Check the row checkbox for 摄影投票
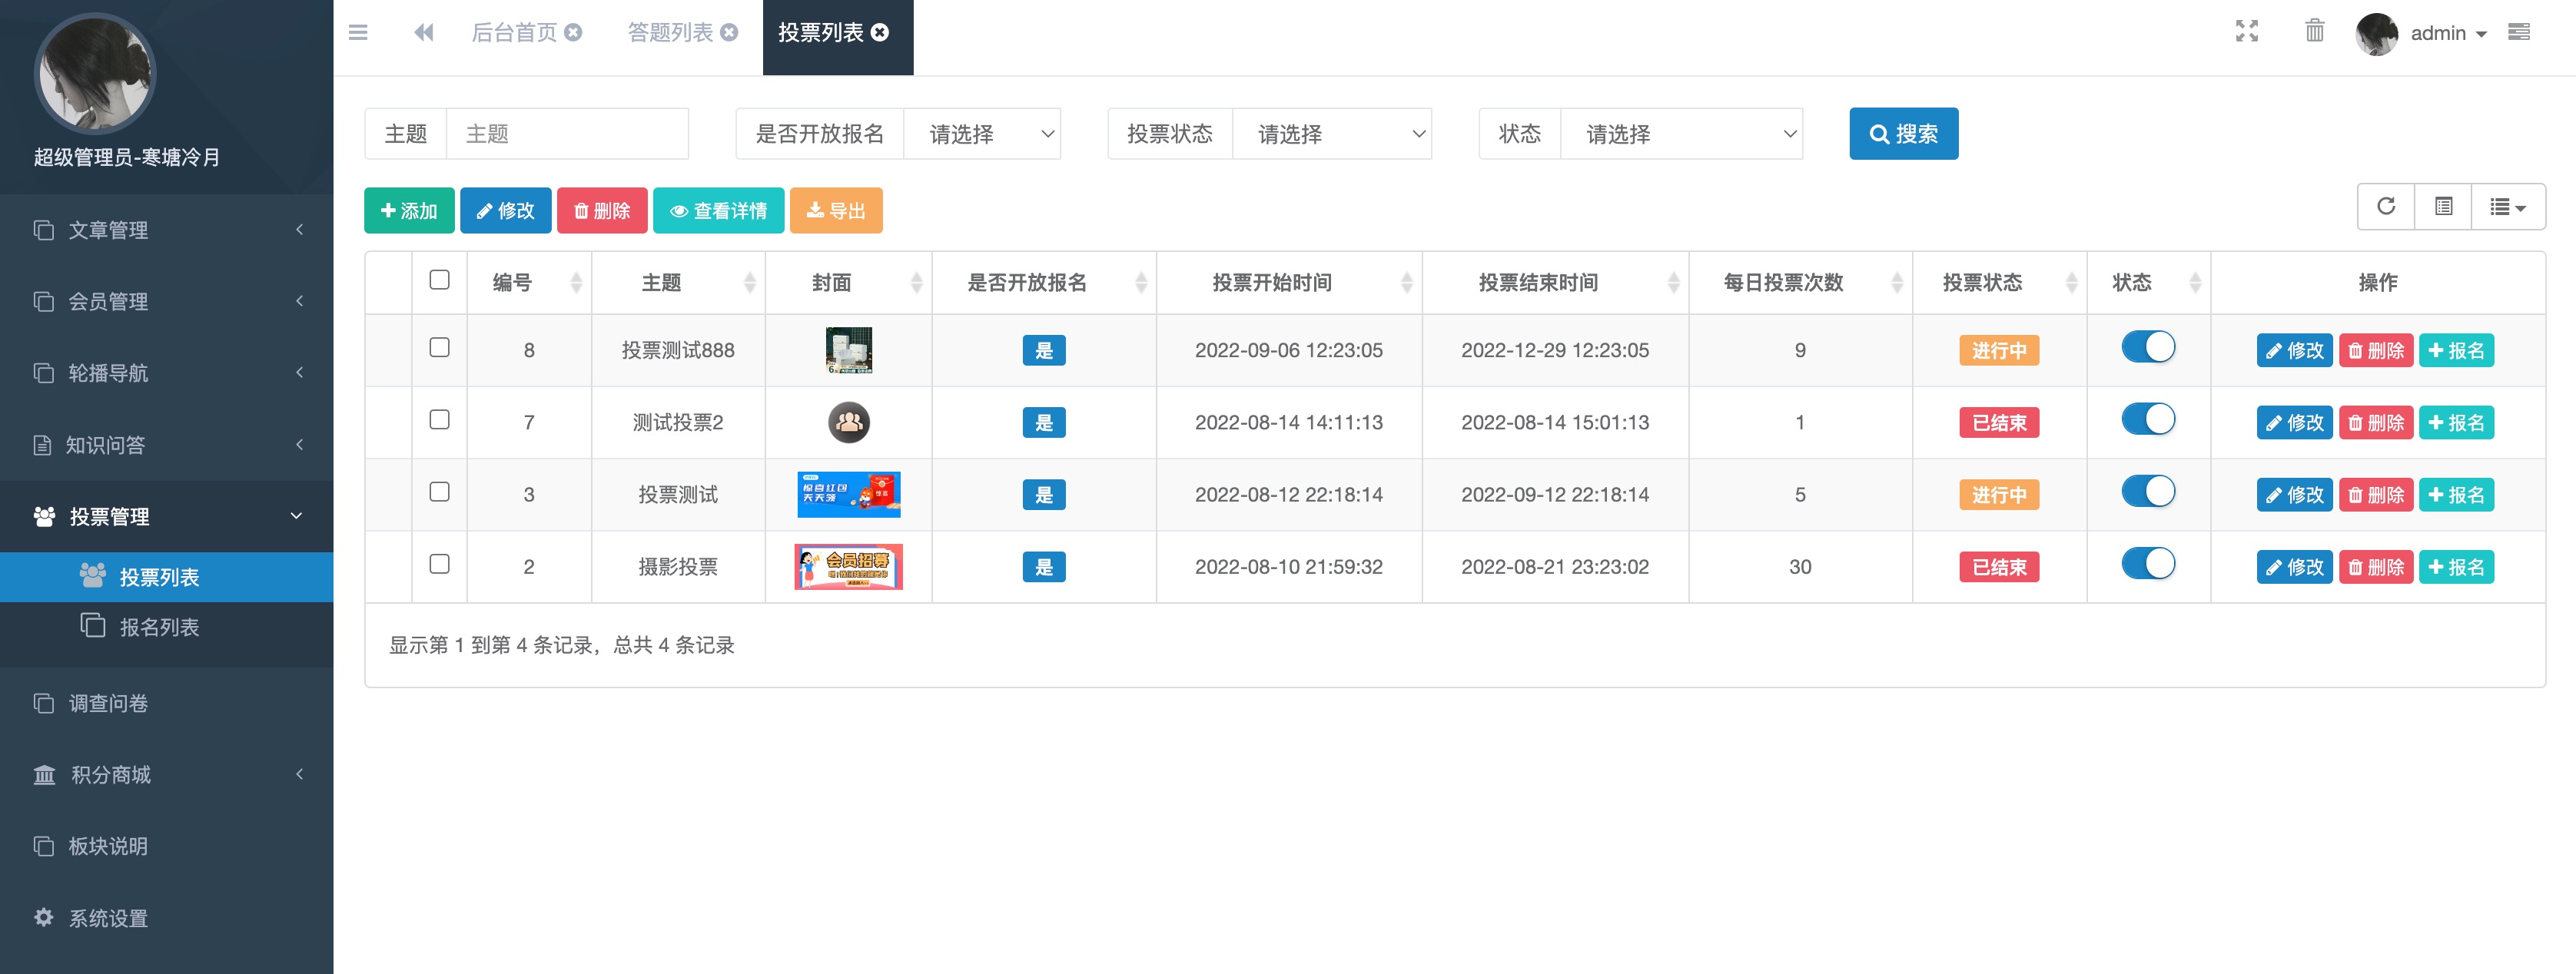Screen dimensions: 2576x974 pyautogui.click(x=439, y=564)
